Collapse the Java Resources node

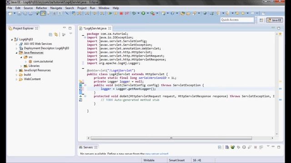pos(16,53)
